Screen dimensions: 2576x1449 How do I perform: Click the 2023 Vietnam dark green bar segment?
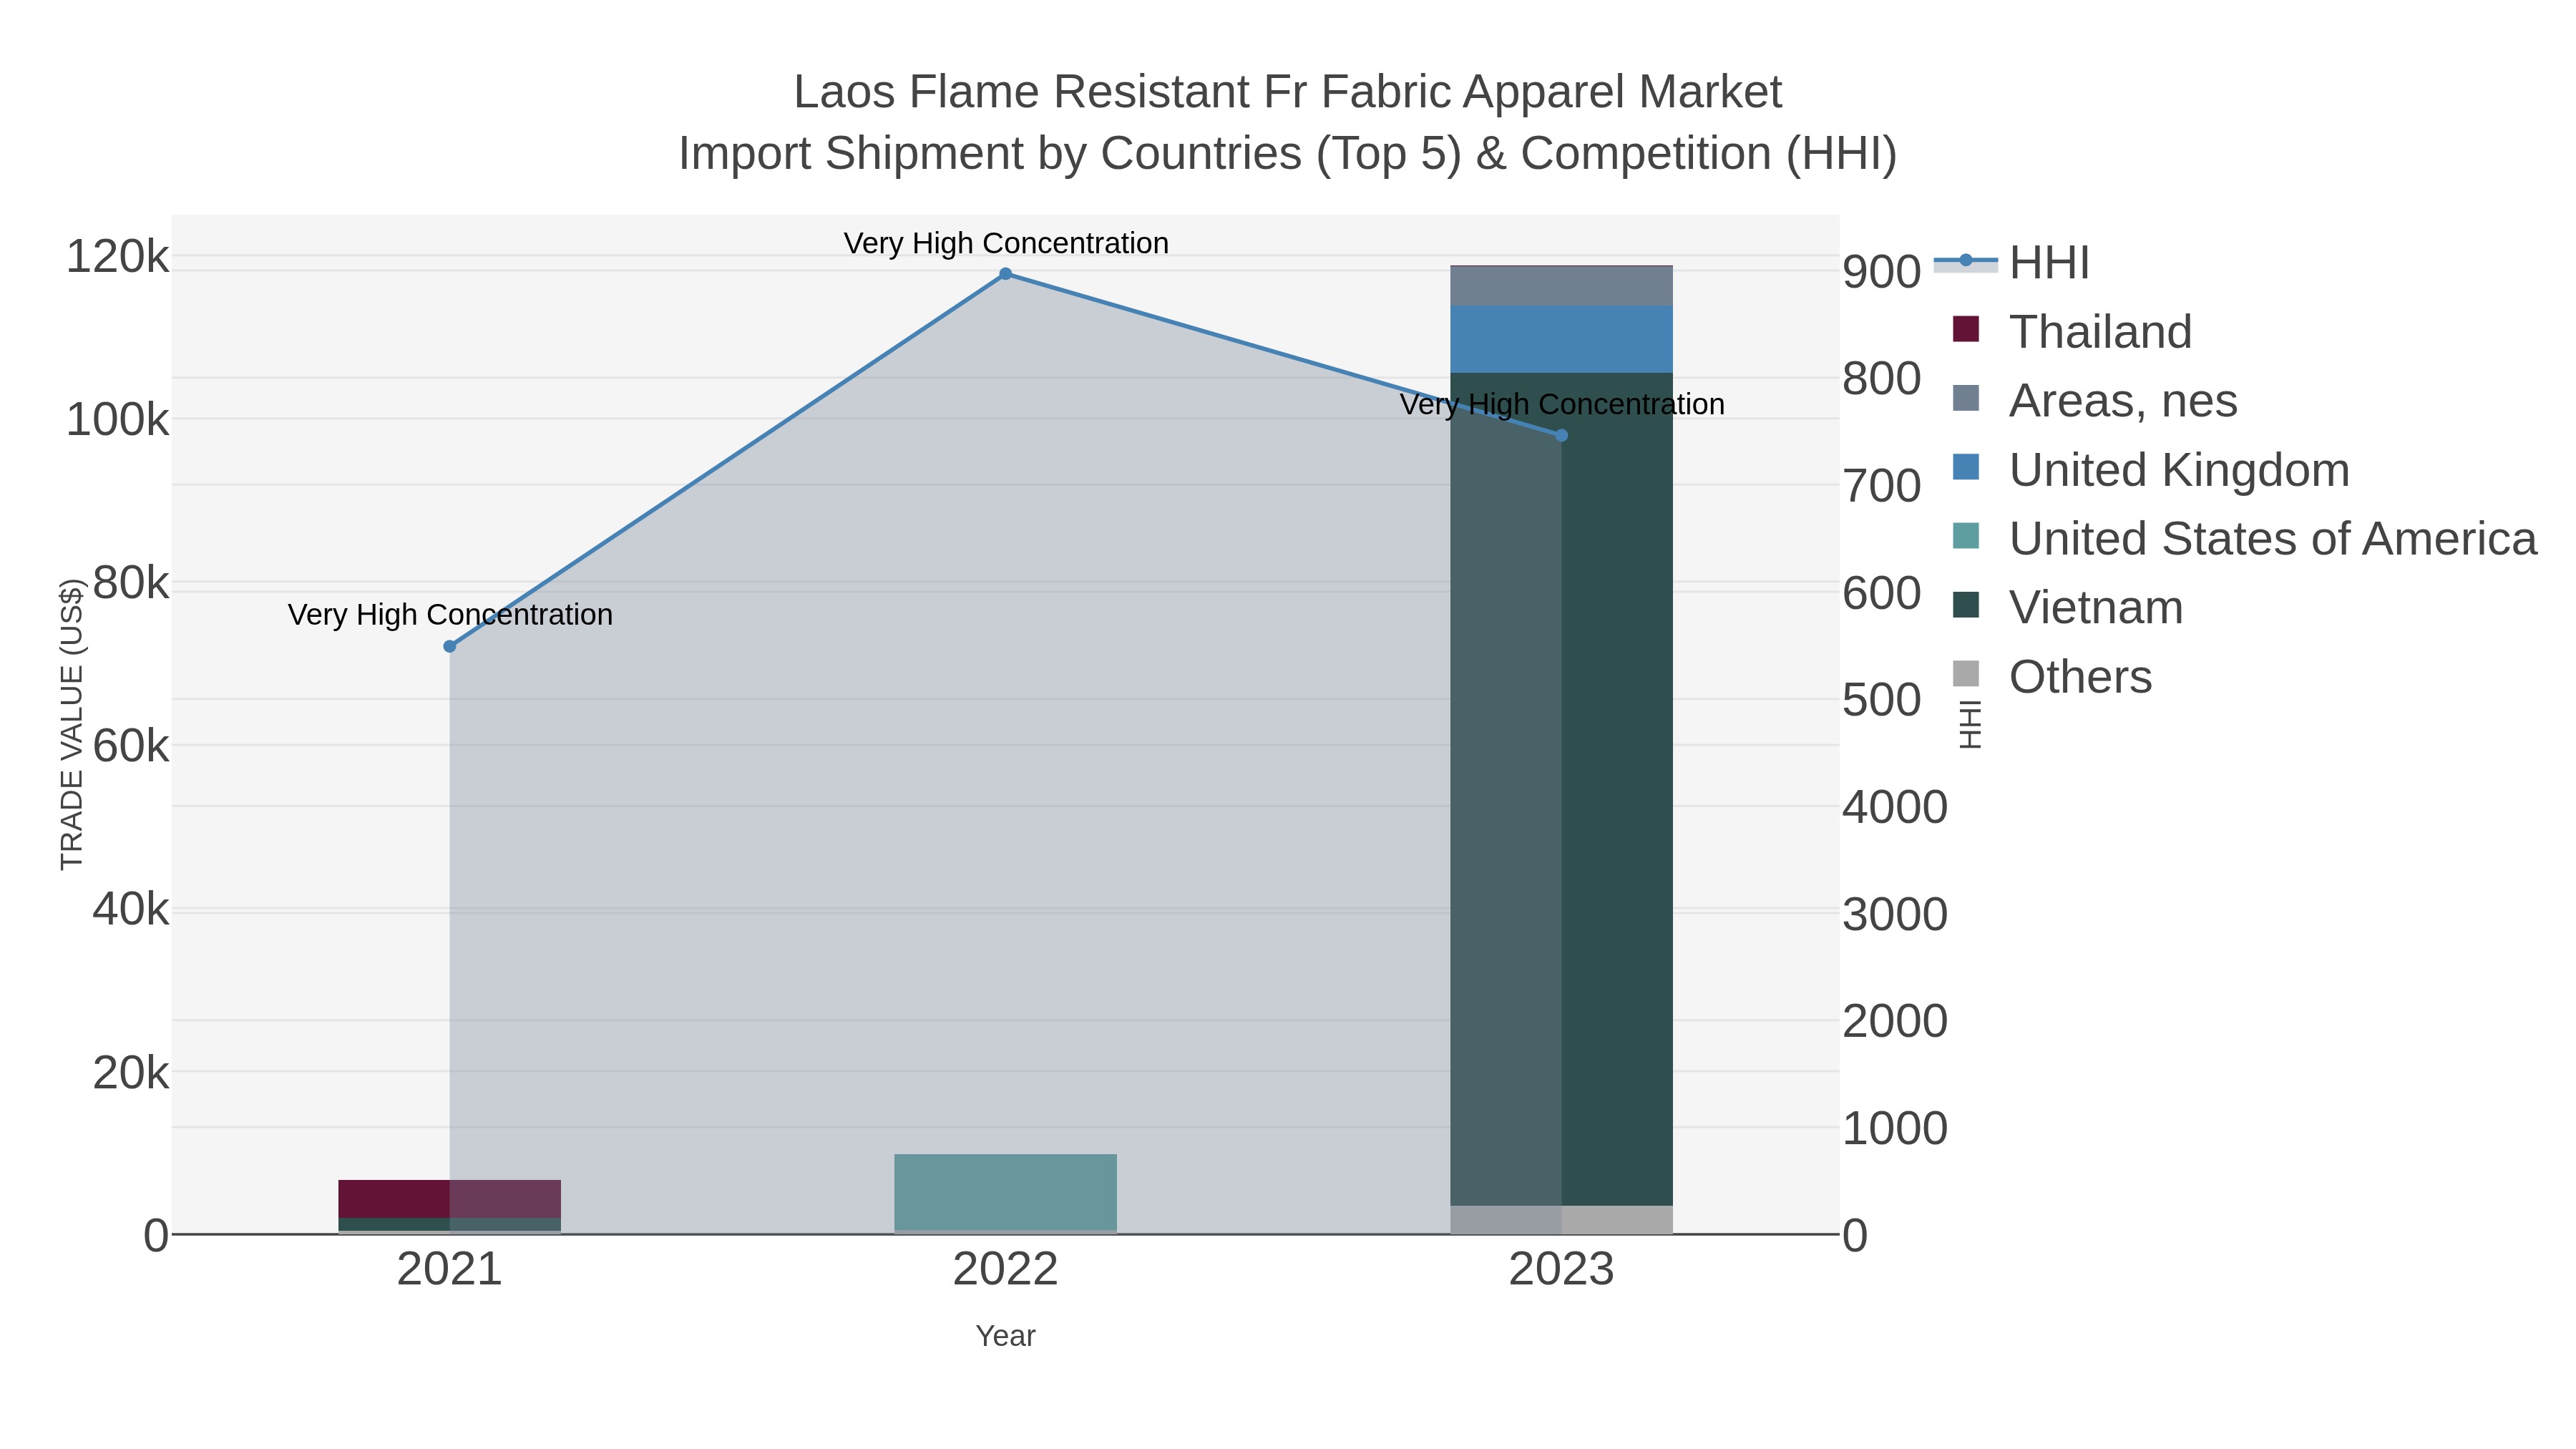(1562, 789)
